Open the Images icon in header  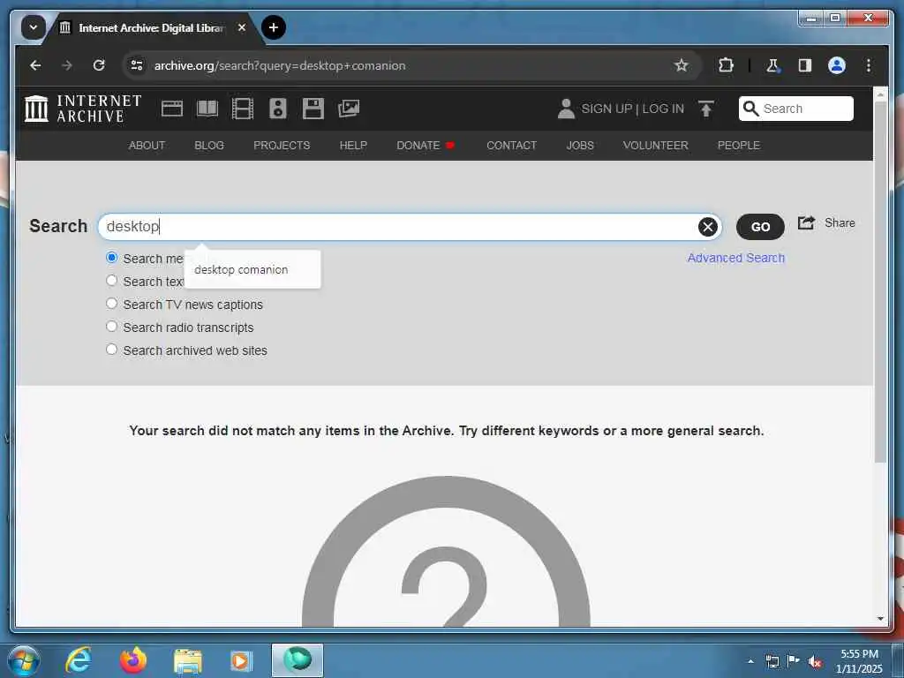click(349, 109)
